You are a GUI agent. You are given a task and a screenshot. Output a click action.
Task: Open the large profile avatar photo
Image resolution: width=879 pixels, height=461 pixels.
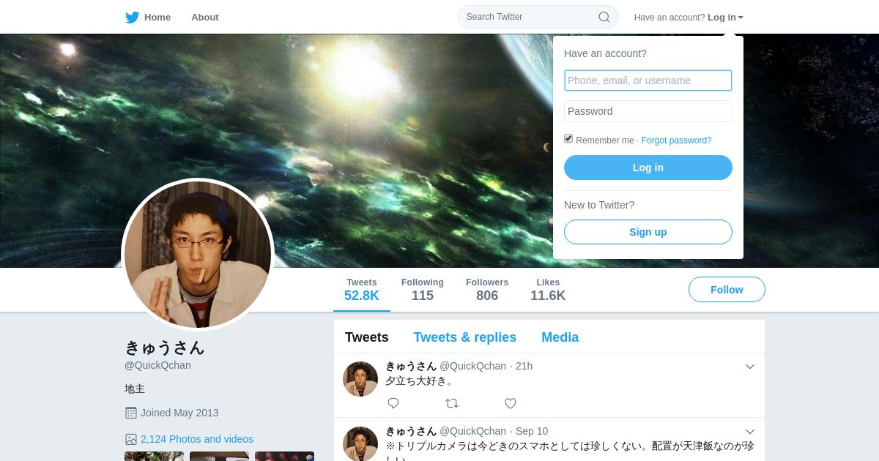tap(198, 255)
